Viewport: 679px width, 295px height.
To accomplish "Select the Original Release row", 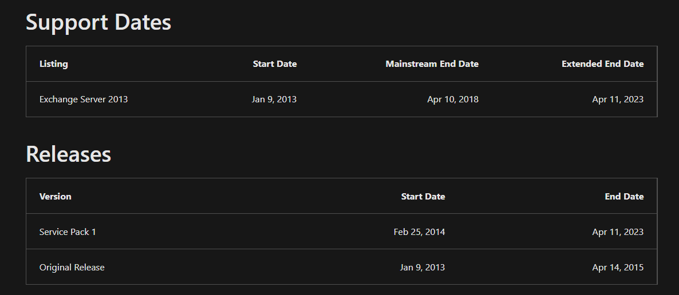I will tap(342, 267).
